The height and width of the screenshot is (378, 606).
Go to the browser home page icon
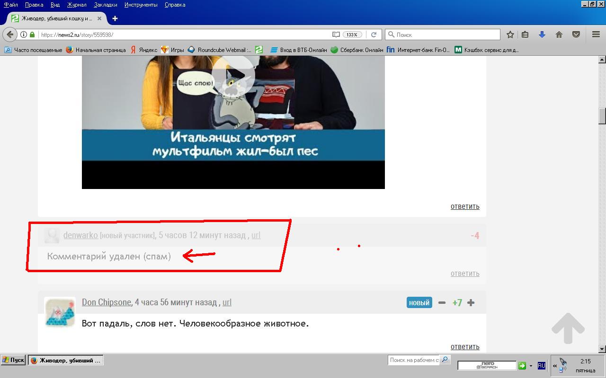[559, 34]
